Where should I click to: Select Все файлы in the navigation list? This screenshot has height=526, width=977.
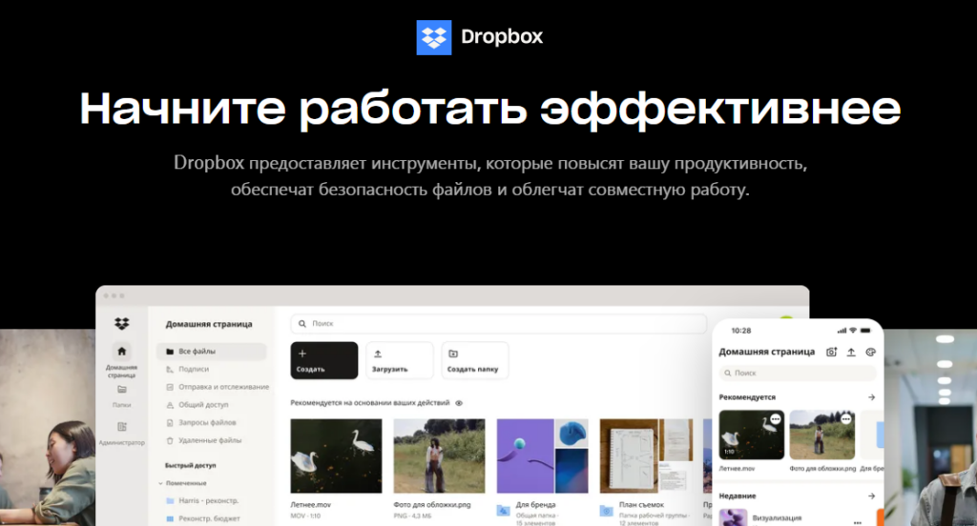click(211, 351)
